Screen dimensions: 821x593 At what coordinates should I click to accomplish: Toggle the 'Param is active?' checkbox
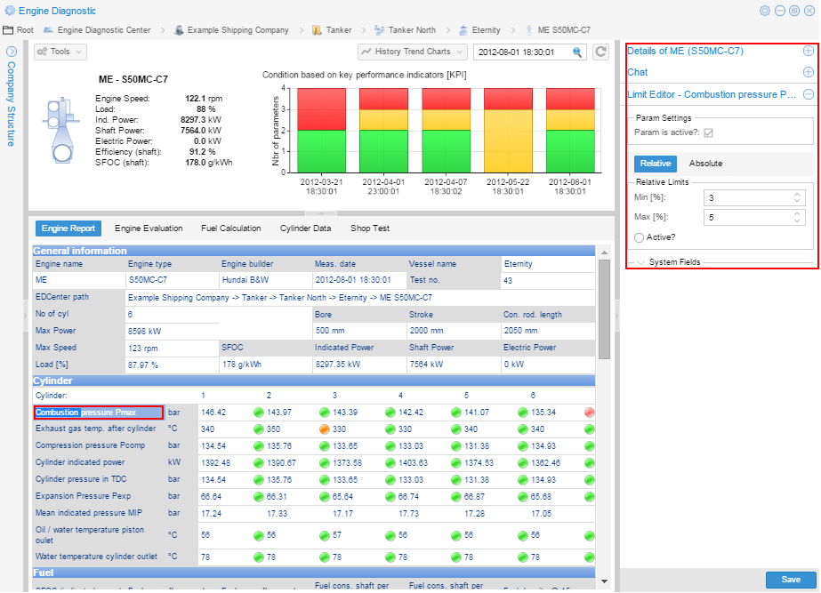click(708, 132)
